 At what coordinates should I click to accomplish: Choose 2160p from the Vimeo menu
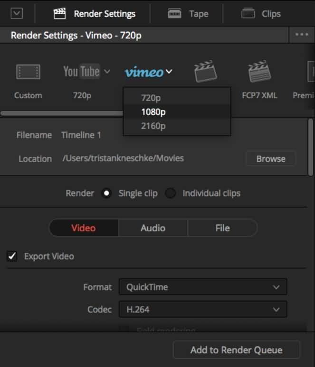pyautogui.click(x=153, y=126)
